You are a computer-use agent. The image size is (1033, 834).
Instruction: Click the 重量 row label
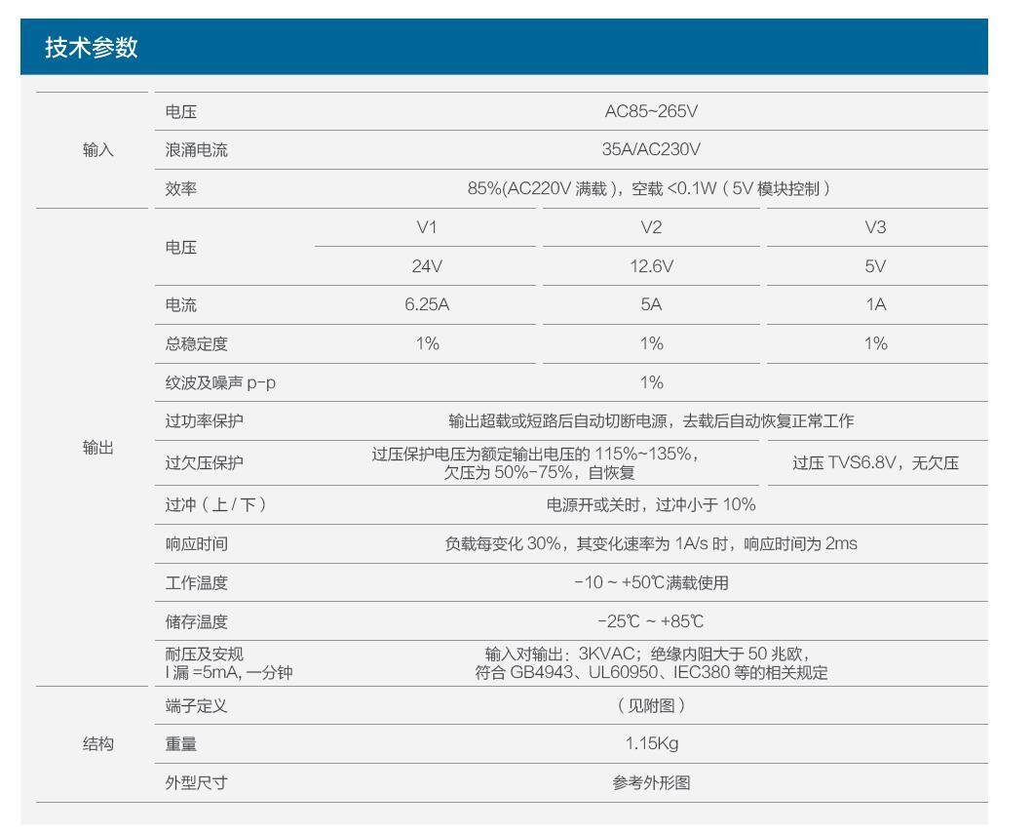point(180,744)
